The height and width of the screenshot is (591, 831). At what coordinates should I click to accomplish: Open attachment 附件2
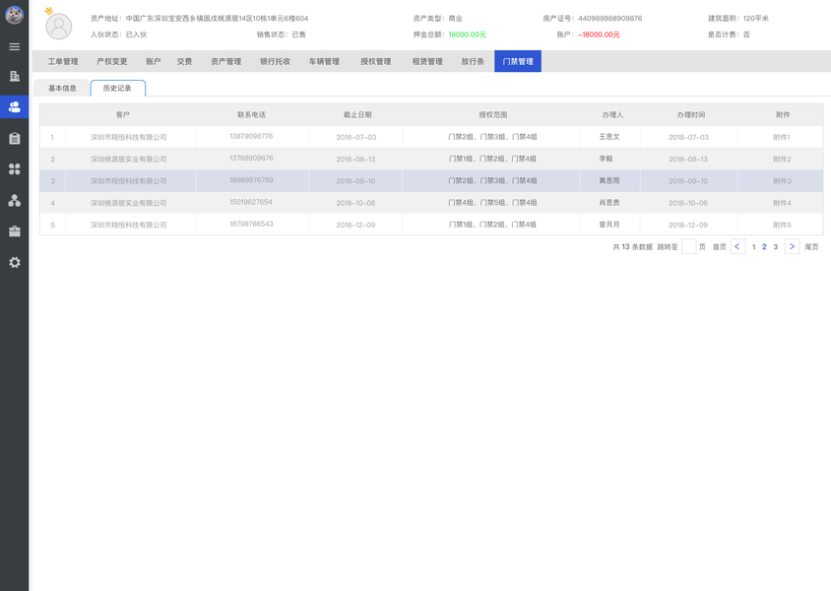(782, 159)
